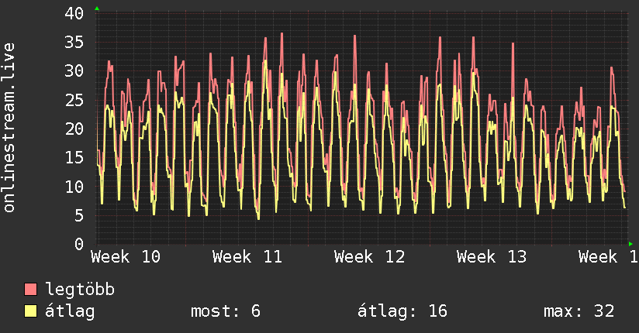
Task: Click the 'most: 6' current value
Action: click(x=226, y=311)
